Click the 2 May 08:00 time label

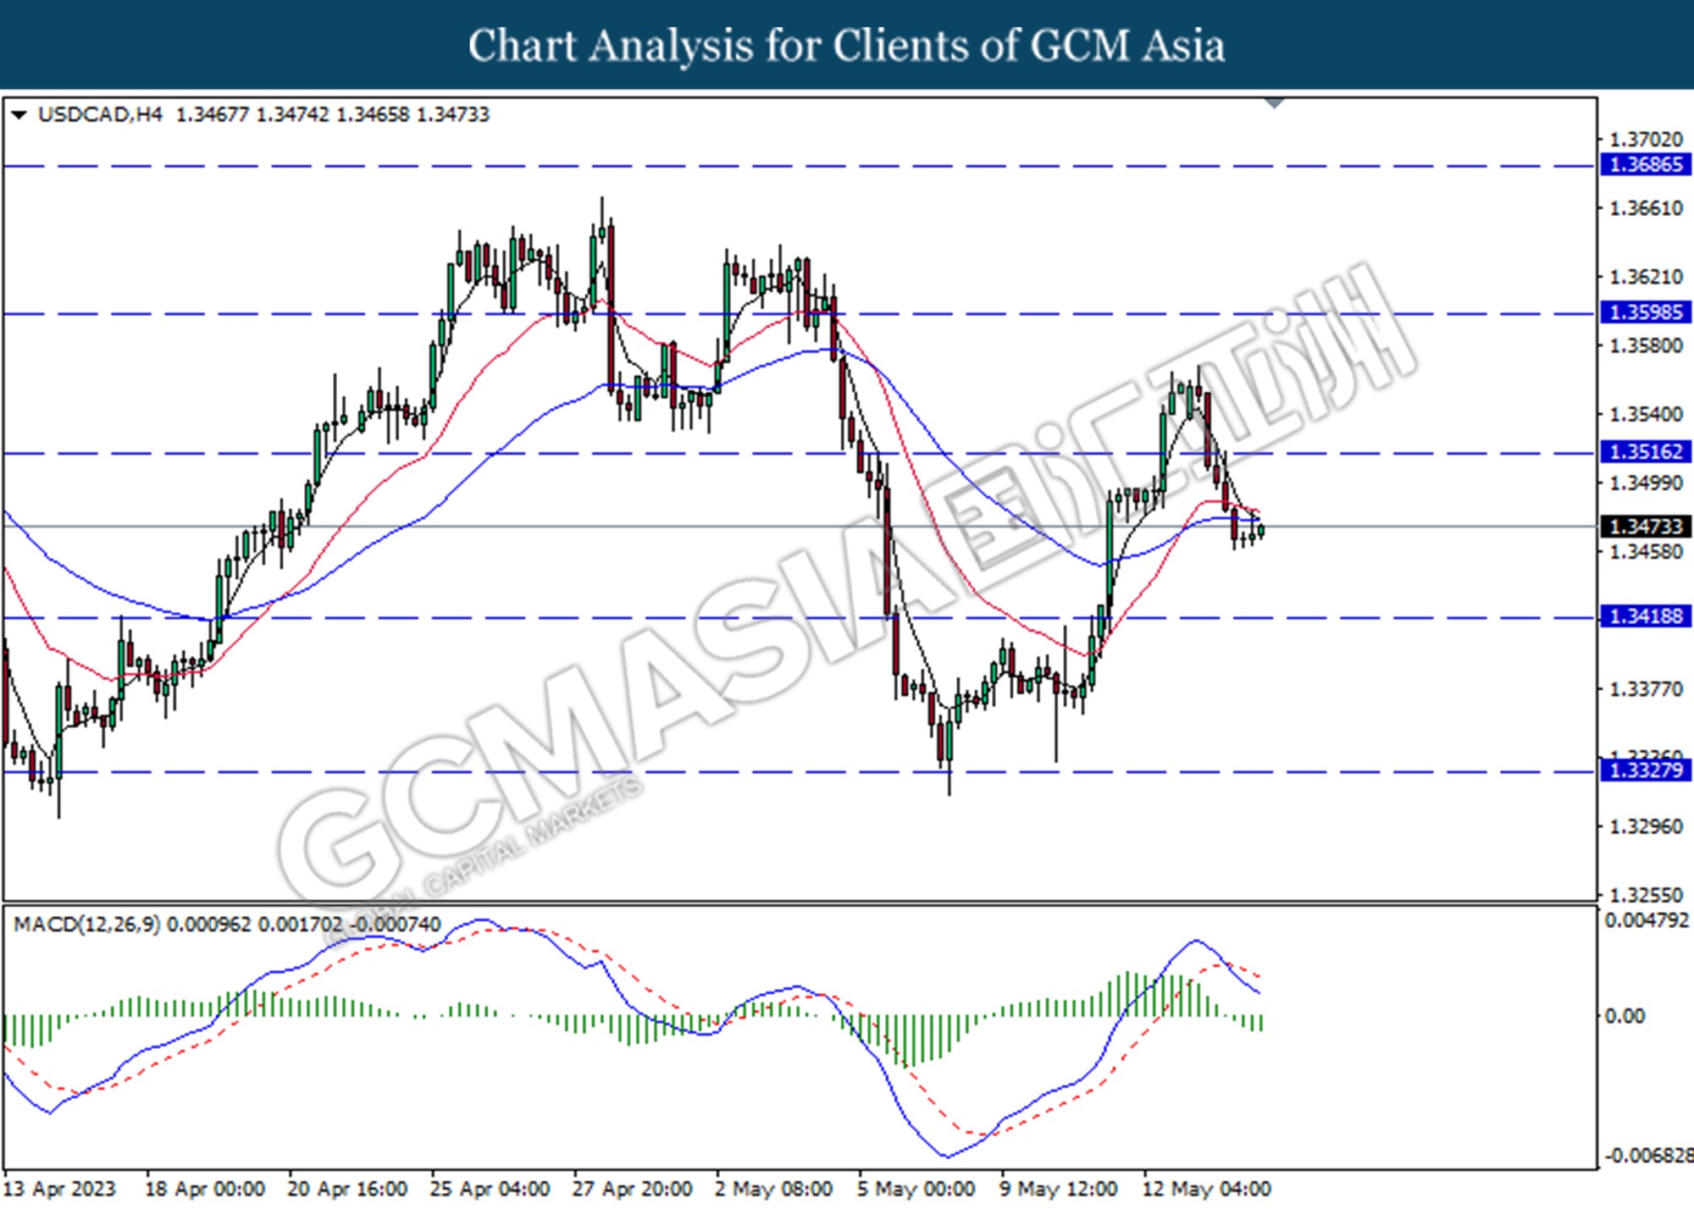coord(774,1190)
